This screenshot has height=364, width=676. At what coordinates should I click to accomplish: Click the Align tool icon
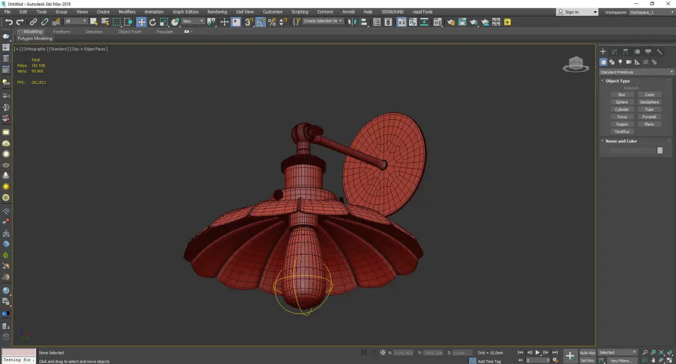tap(363, 22)
